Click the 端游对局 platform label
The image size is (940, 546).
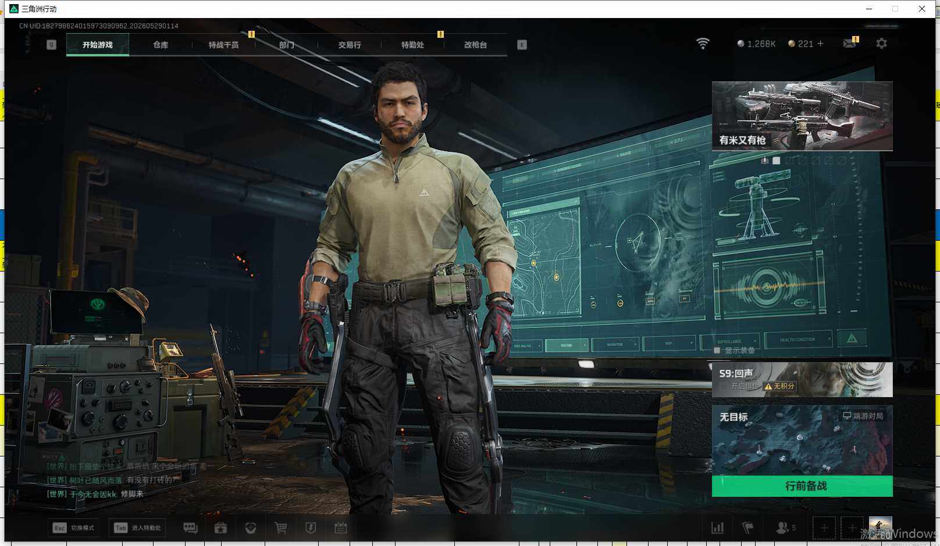pyautogui.click(x=863, y=416)
